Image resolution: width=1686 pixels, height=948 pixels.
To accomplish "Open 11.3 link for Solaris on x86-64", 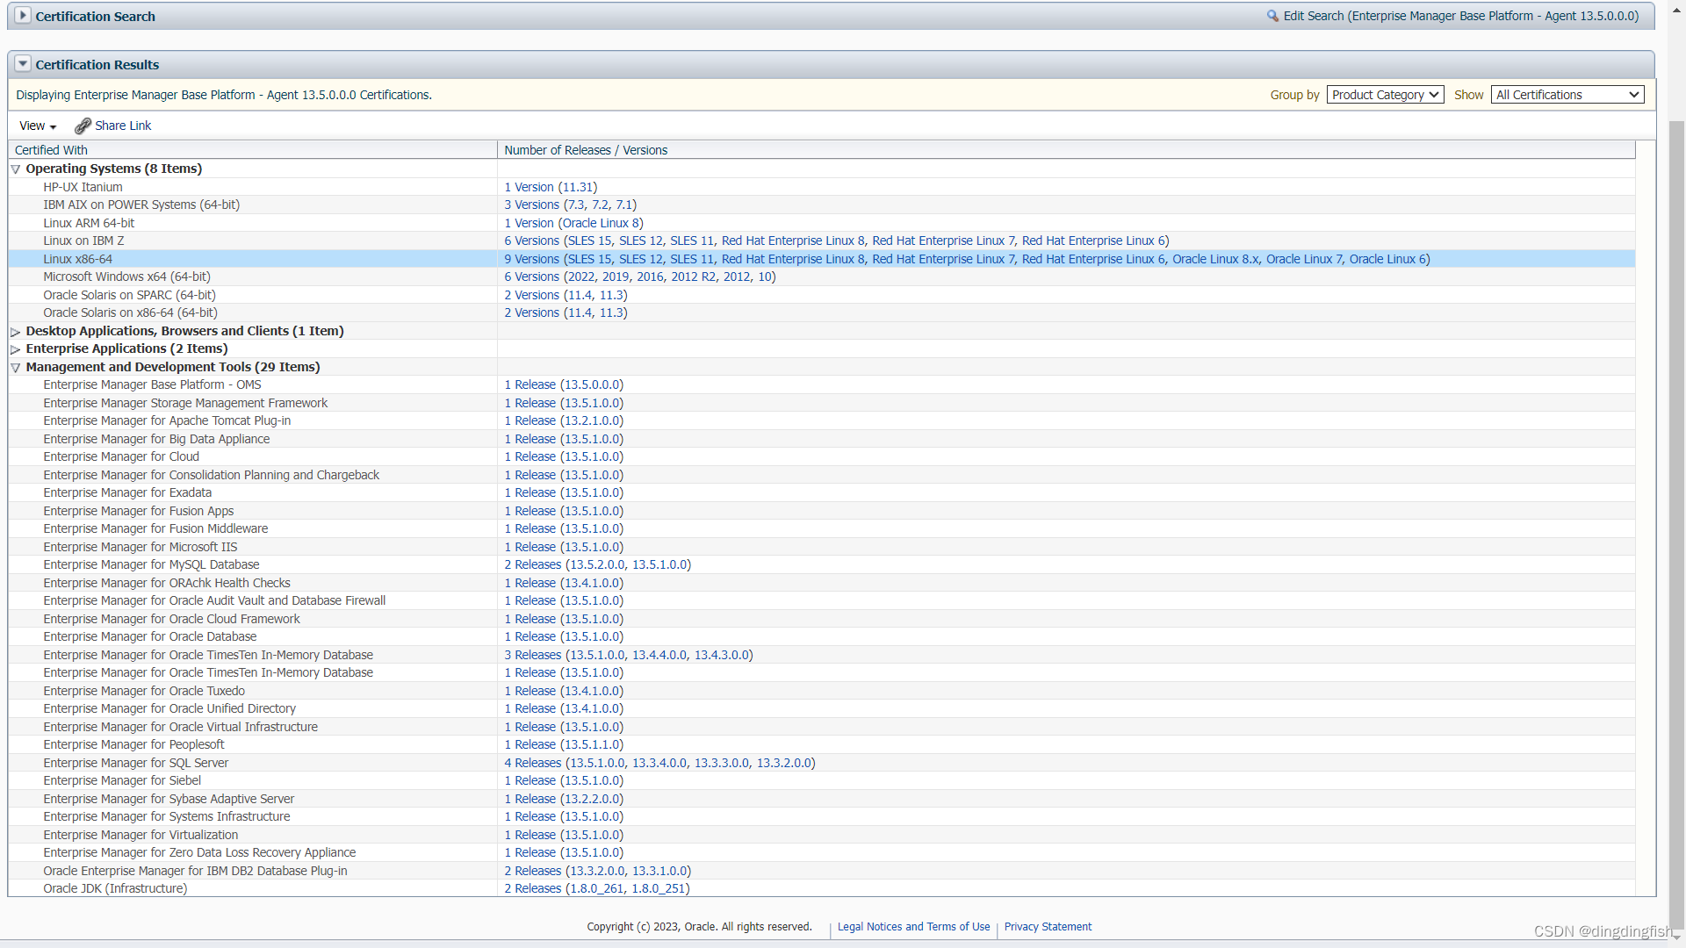I will point(611,312).
